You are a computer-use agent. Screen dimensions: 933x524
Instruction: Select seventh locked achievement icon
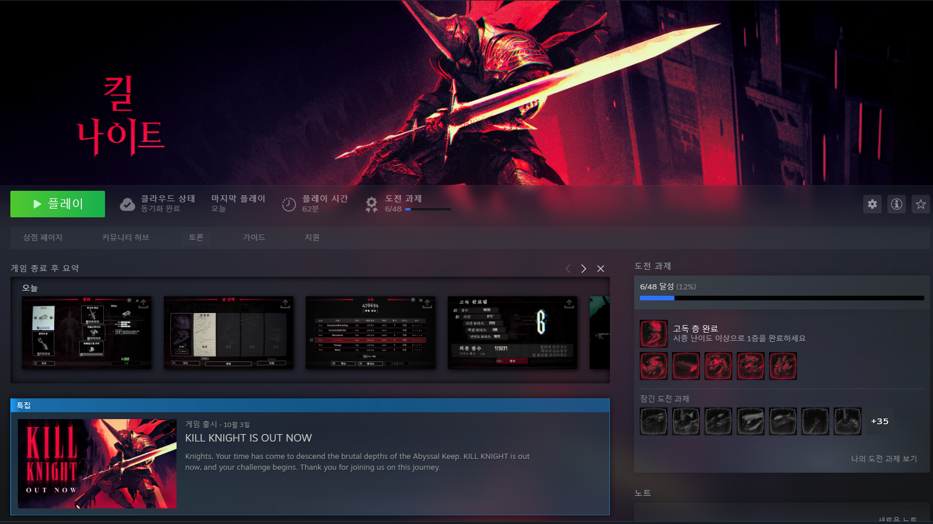[848, 421]
